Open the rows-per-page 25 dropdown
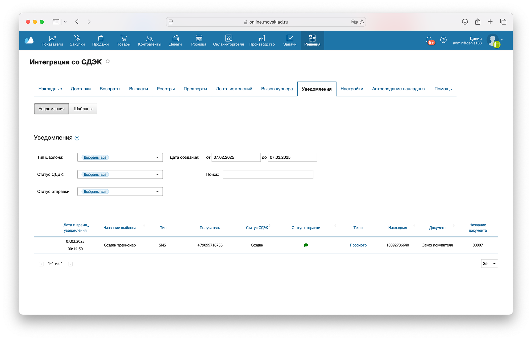532x340 pixels. point(489,263)
